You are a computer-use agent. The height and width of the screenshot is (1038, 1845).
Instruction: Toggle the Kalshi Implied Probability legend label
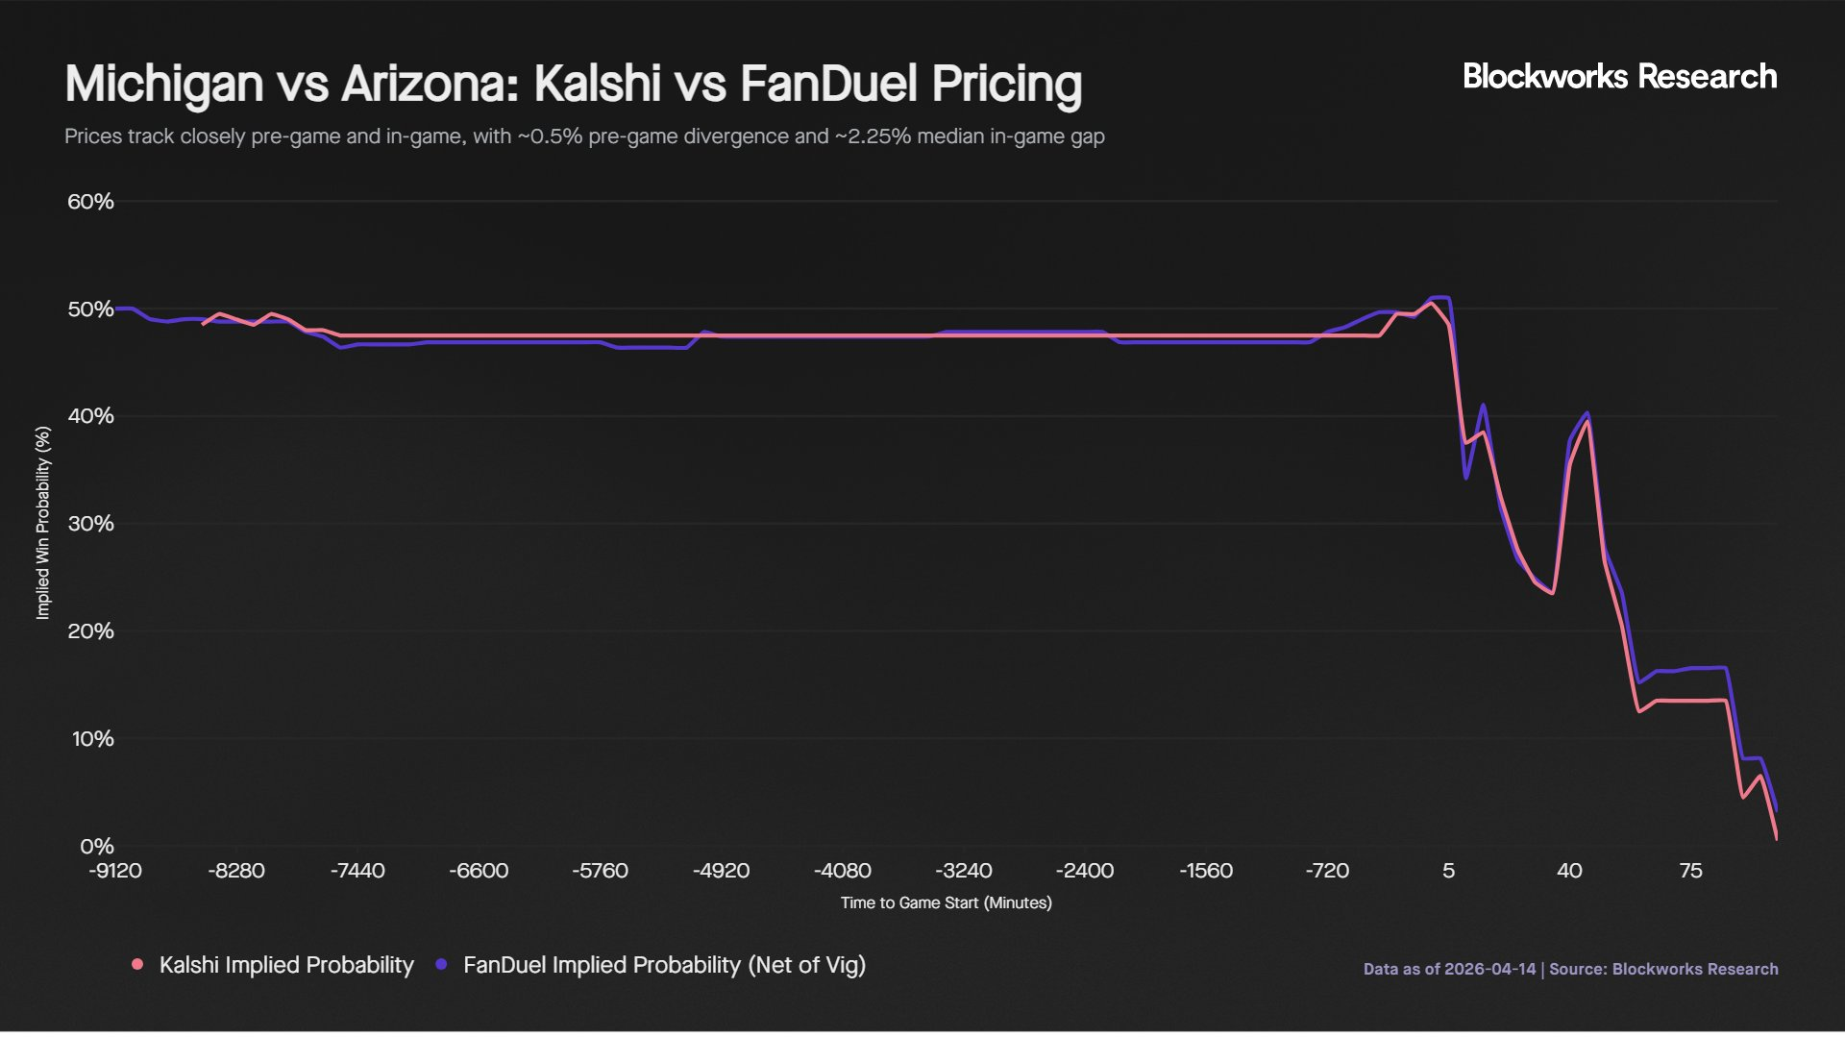click(x=286, y=965)
